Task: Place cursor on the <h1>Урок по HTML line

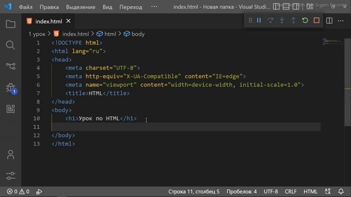Action: point(101,118)
